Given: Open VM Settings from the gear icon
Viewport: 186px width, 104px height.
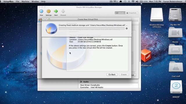Looking at the screenshot, I should click(x=49, y=12).
